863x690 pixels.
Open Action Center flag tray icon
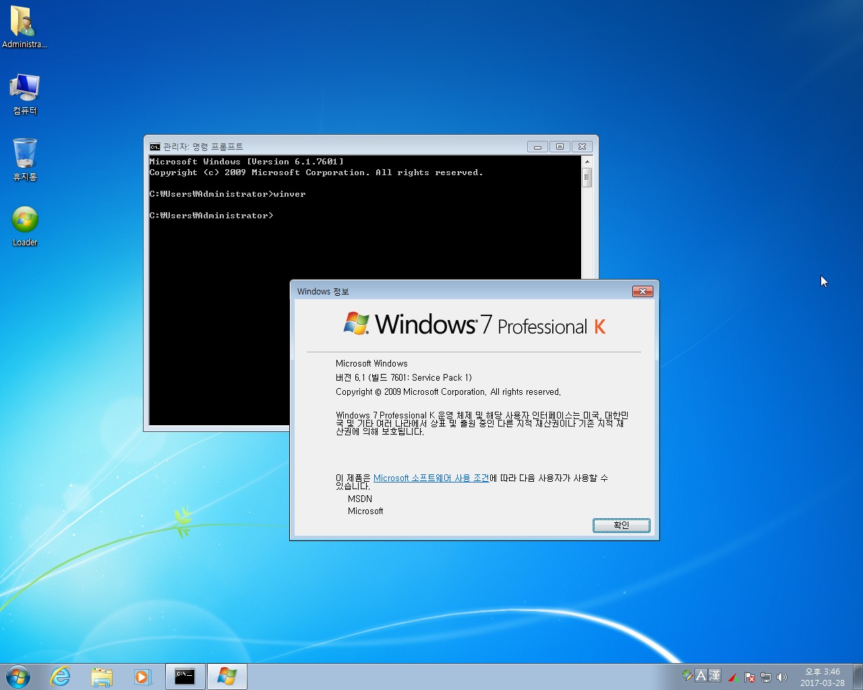[750, 677]
